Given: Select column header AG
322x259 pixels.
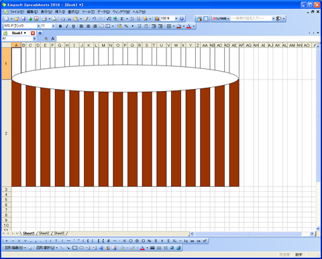Looking at the screenshot, I should 249,46.
